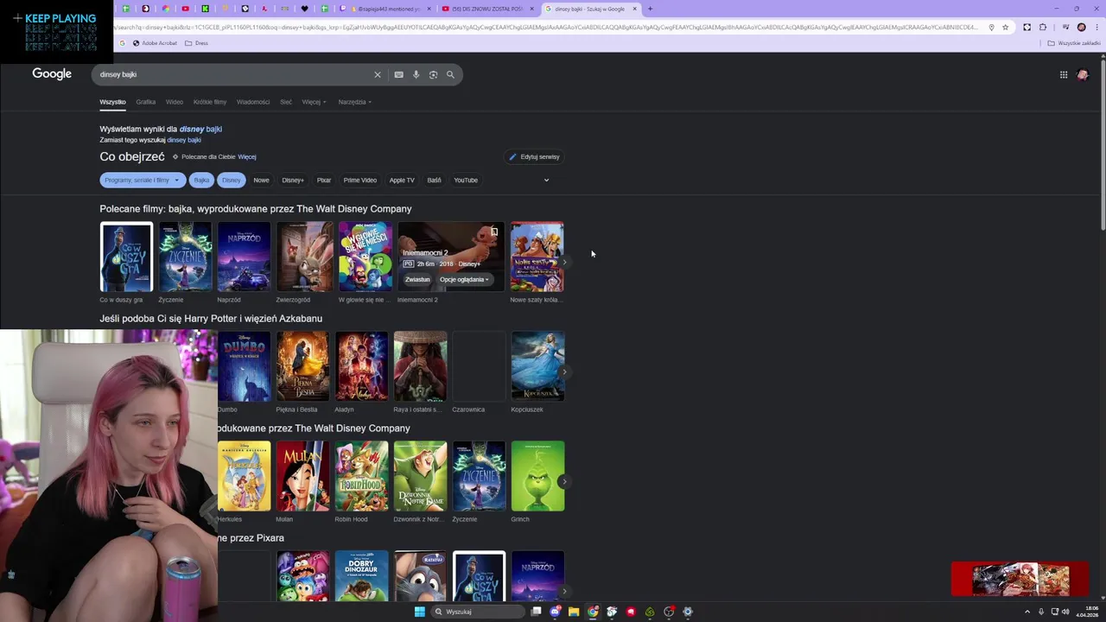Switch to the Wideo results tab
Viewport: 1106px width, 622px height.
click(x=175, y=102)
